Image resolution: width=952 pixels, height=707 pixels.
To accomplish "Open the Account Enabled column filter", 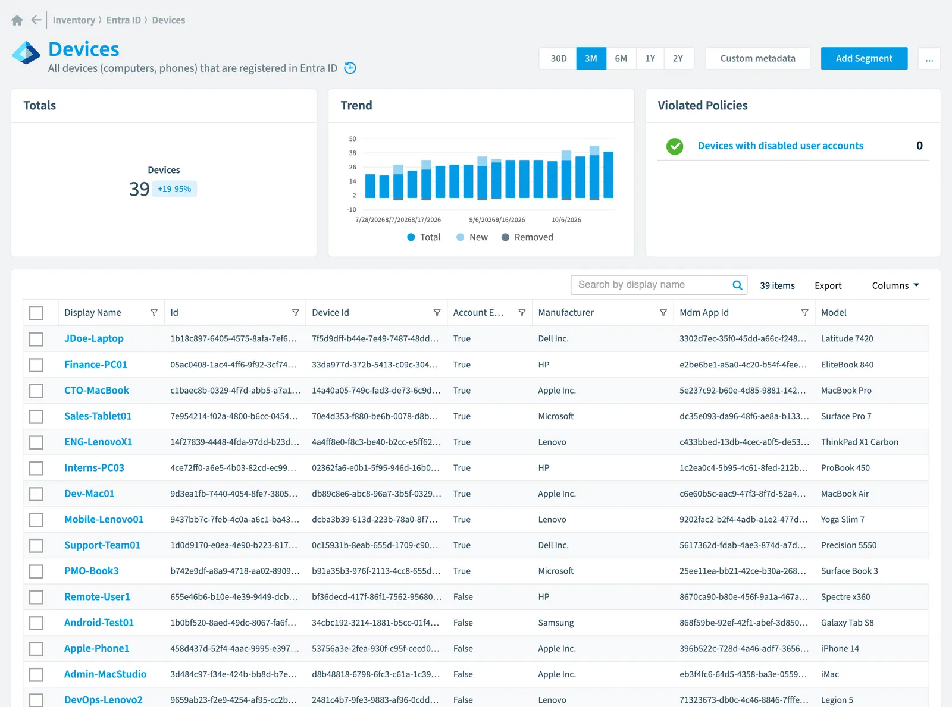I will click(x=522, y=313).
